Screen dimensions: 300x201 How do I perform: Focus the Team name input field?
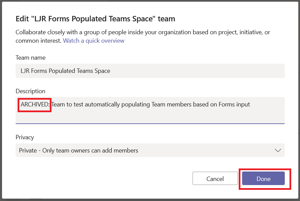pyautogui.click(x=150, y=71)
